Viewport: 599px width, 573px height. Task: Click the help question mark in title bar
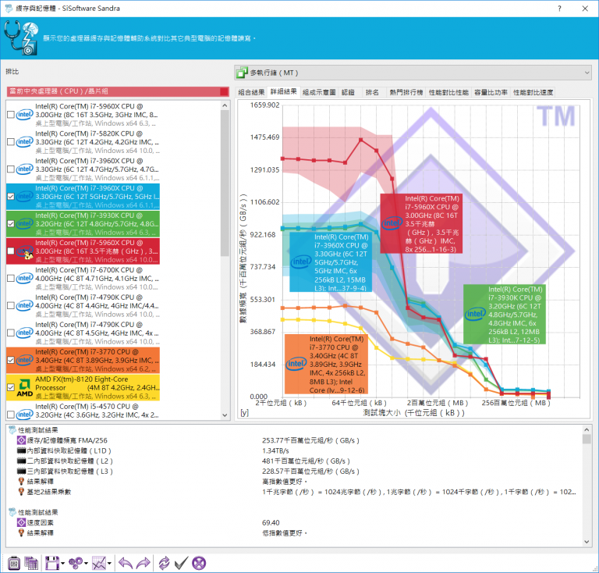[559, 9]
